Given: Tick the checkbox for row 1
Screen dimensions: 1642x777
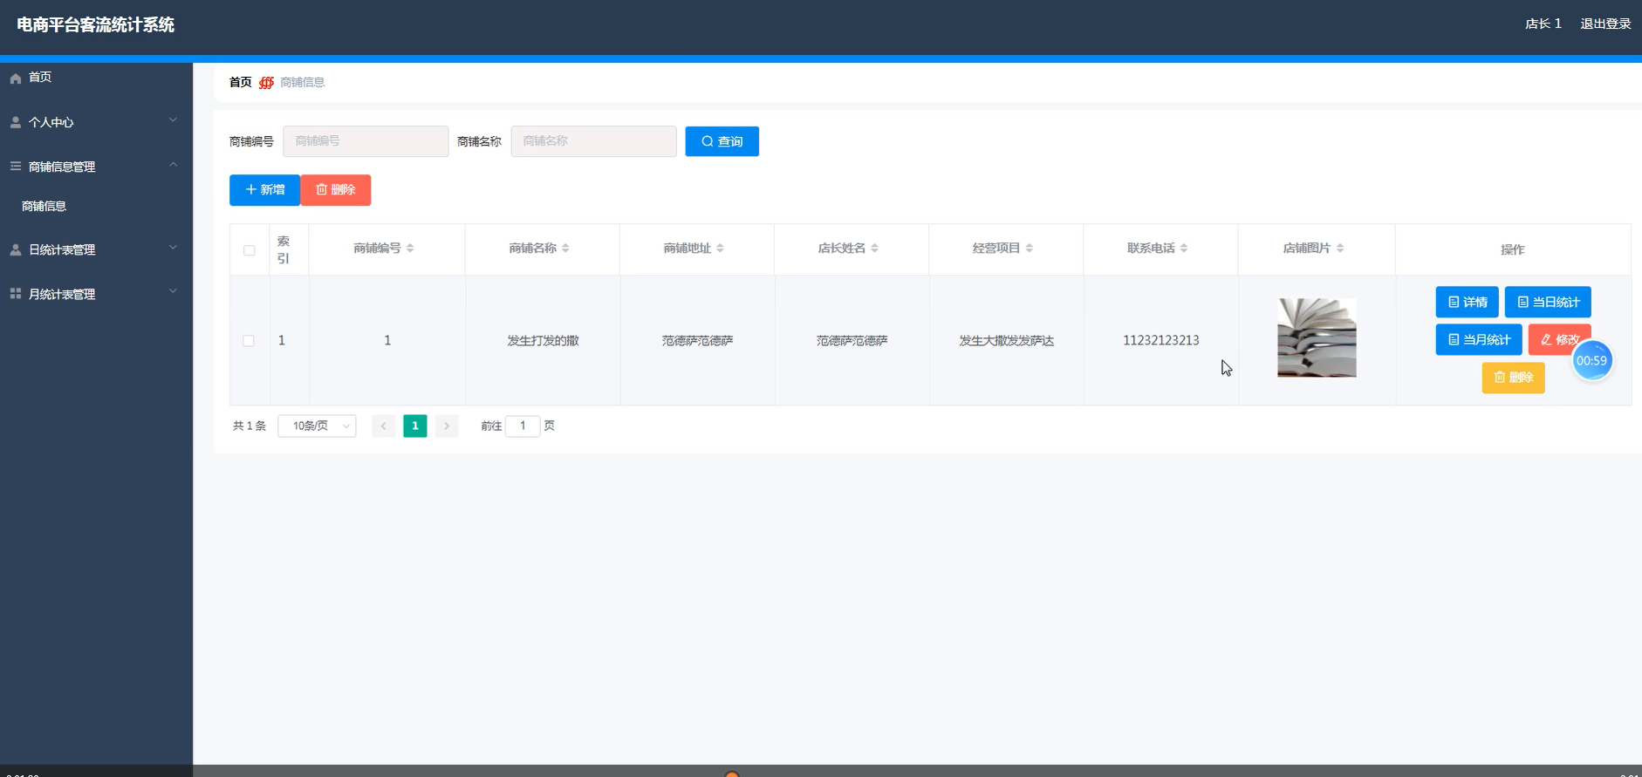Looking at the screenshot, I should pos(249,341).
